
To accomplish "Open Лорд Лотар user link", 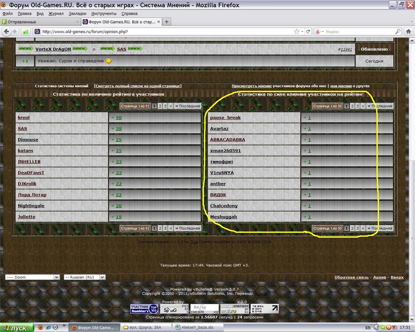I will click(32, 195).
